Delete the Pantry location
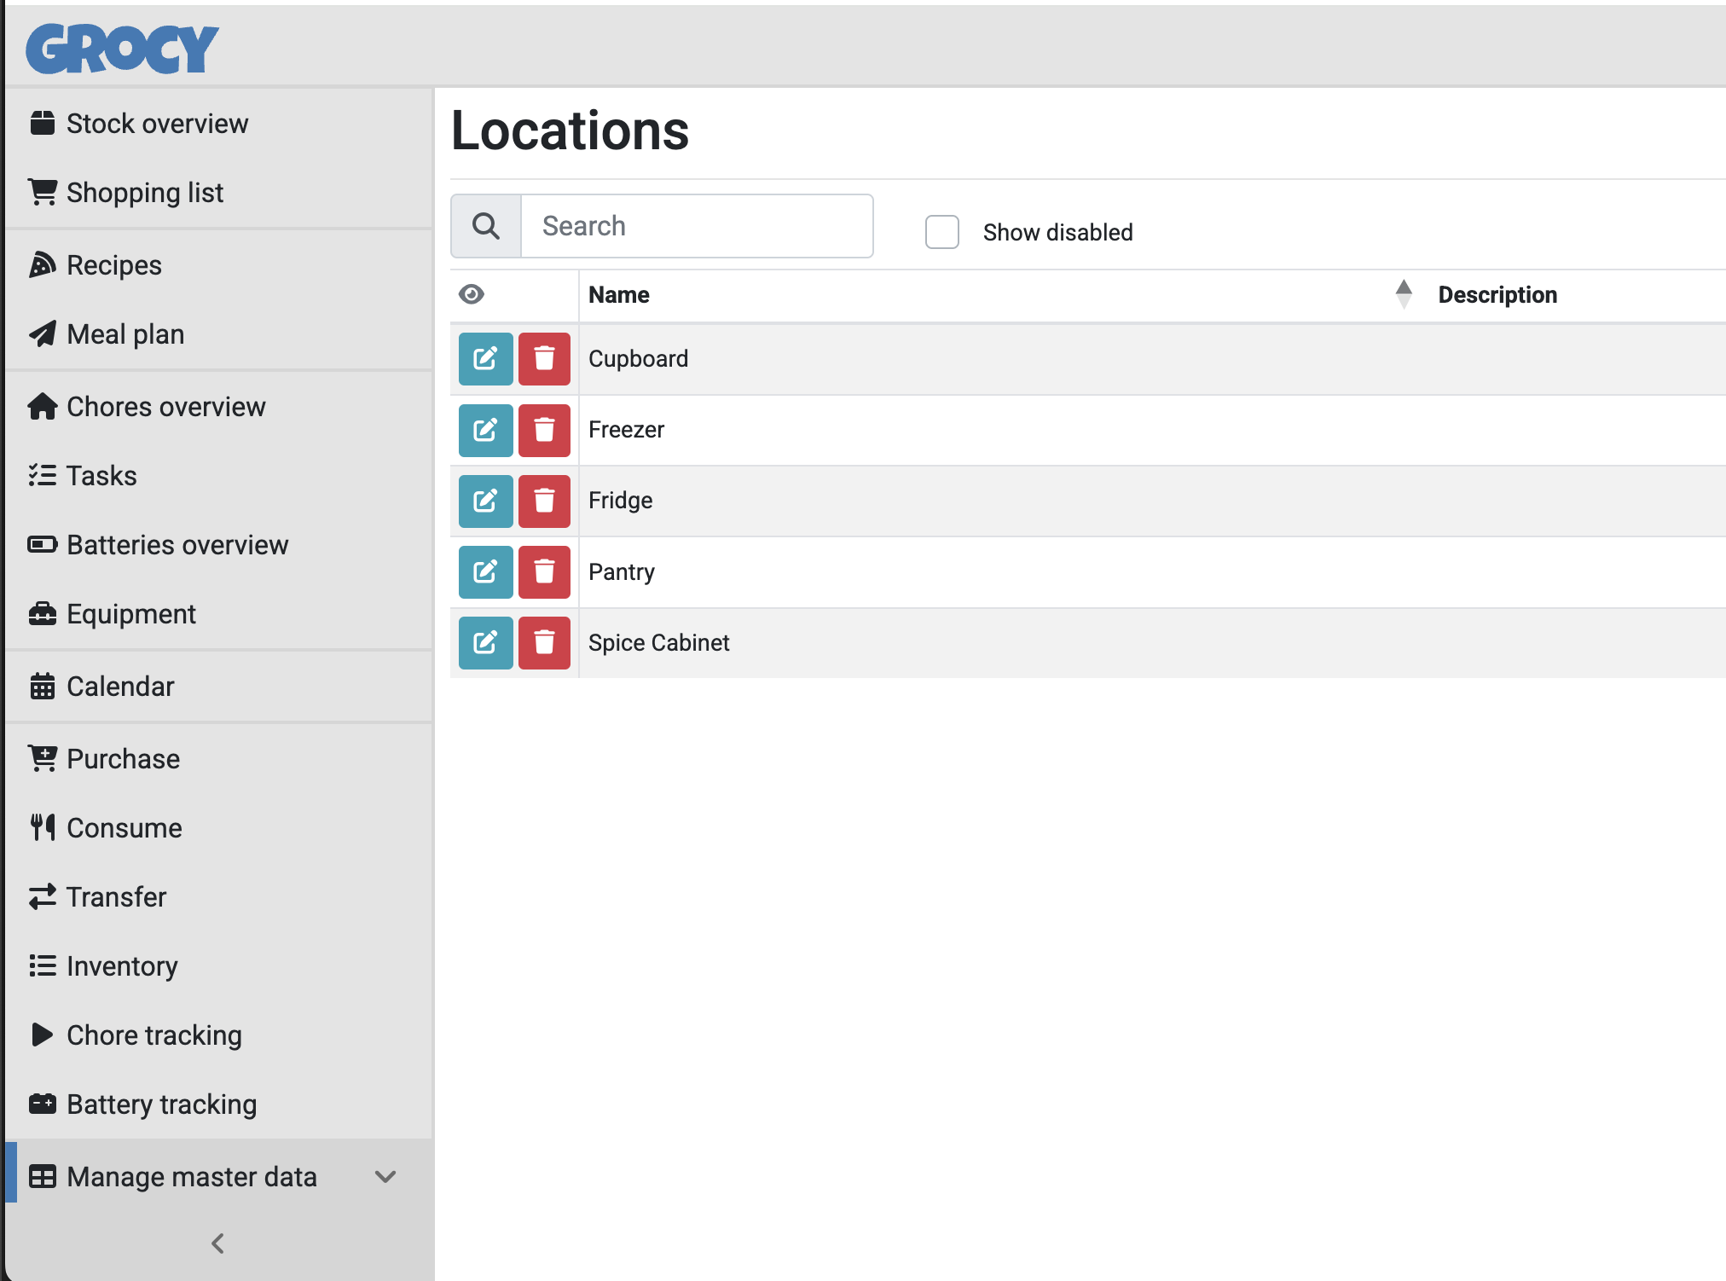 coord(544,571)
